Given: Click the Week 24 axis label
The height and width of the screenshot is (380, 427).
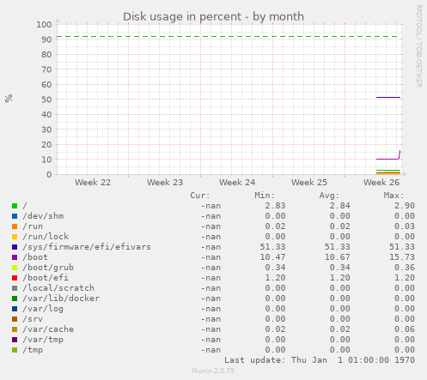Looking at the screenshot, I should tap(237, 183).
